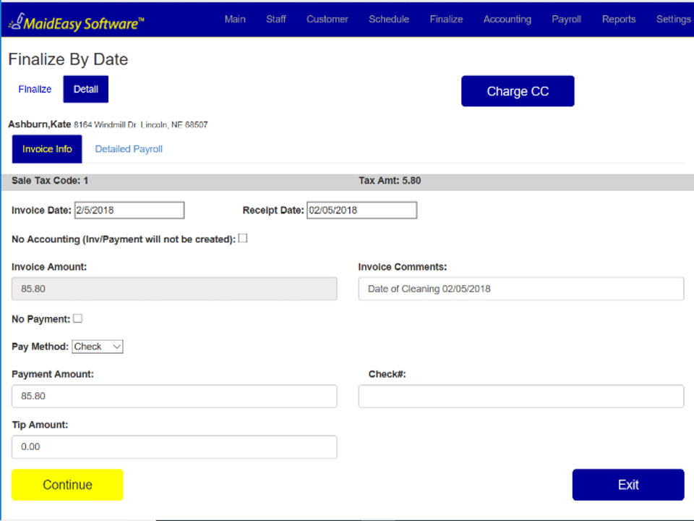Viewport: 694px width, 521px height.
Task: Click the Receipt Date field
Action: (x=362, y=210)
